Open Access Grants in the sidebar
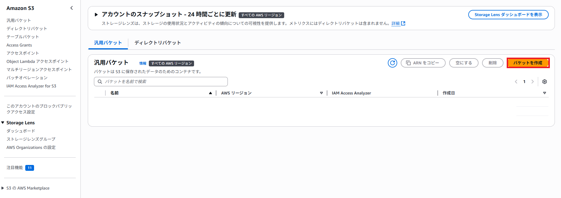 (x=19, y=45)
